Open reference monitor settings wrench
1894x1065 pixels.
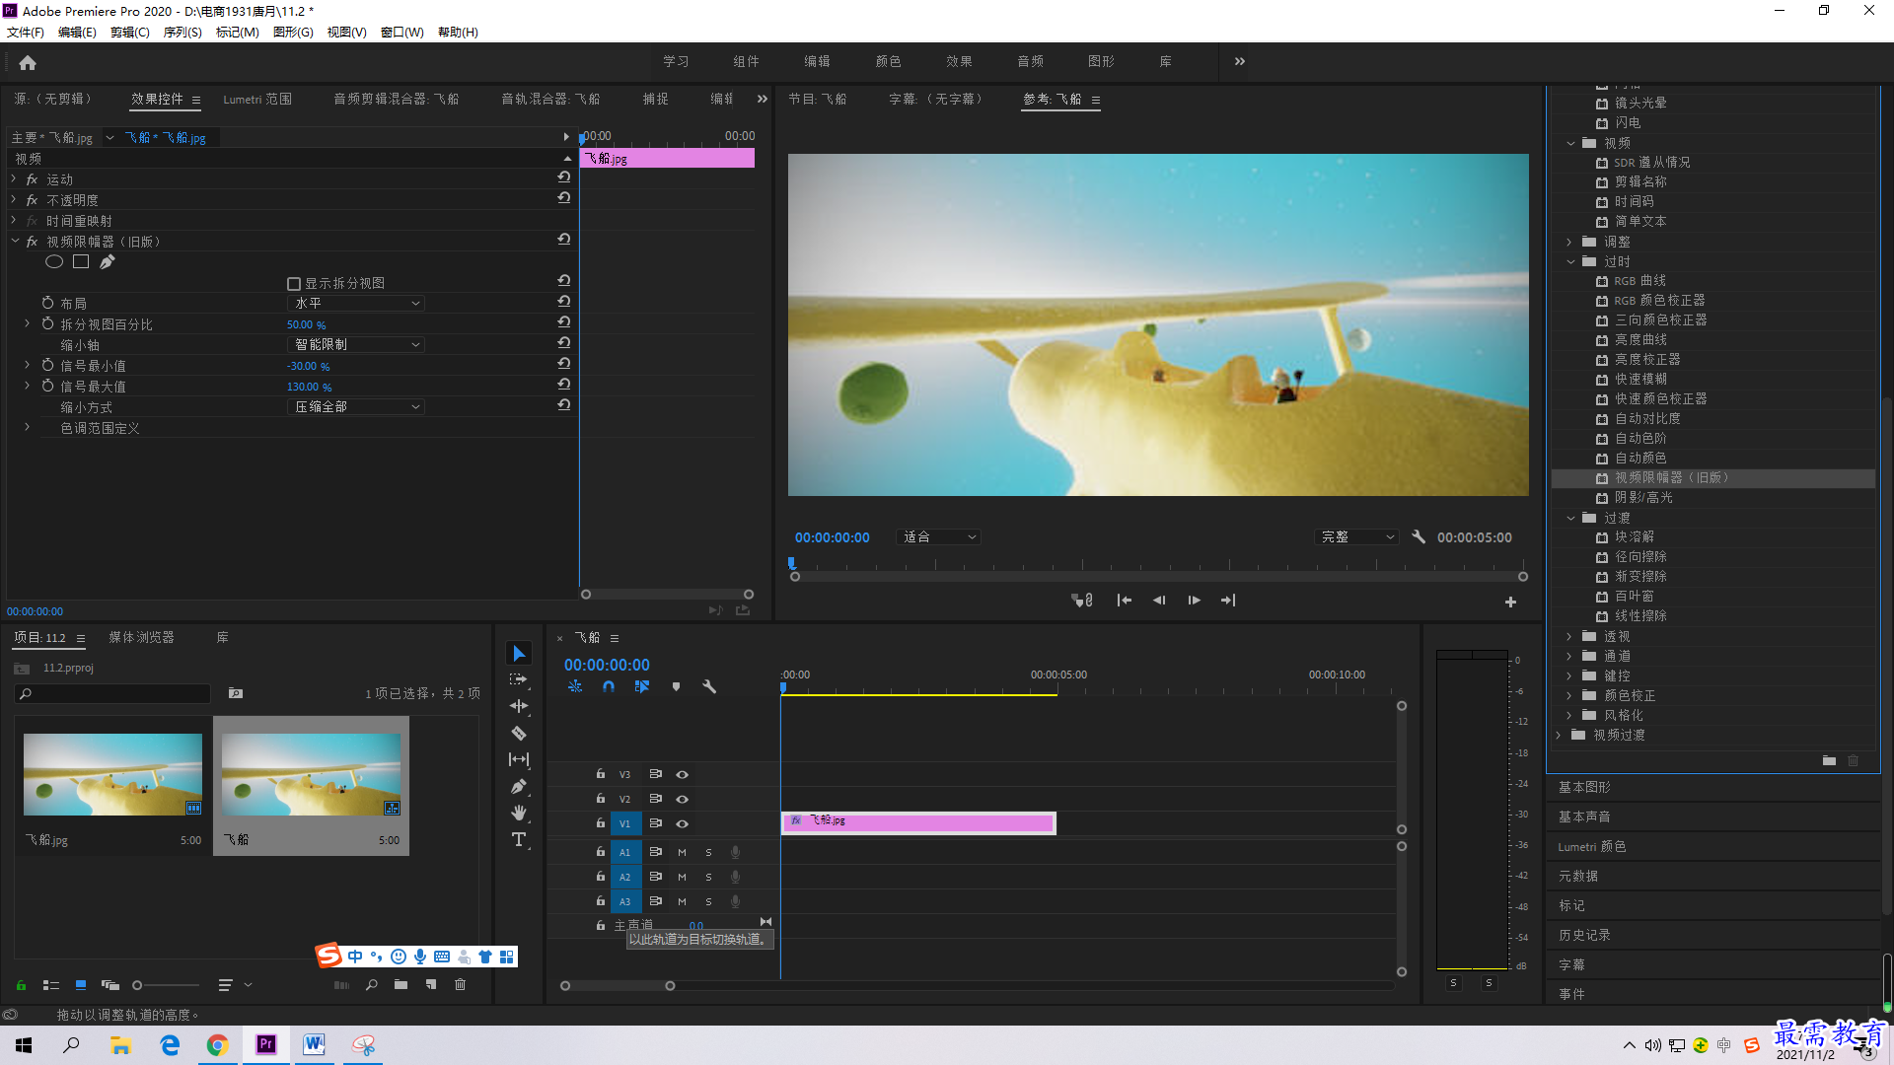[x=1419, y=537]
